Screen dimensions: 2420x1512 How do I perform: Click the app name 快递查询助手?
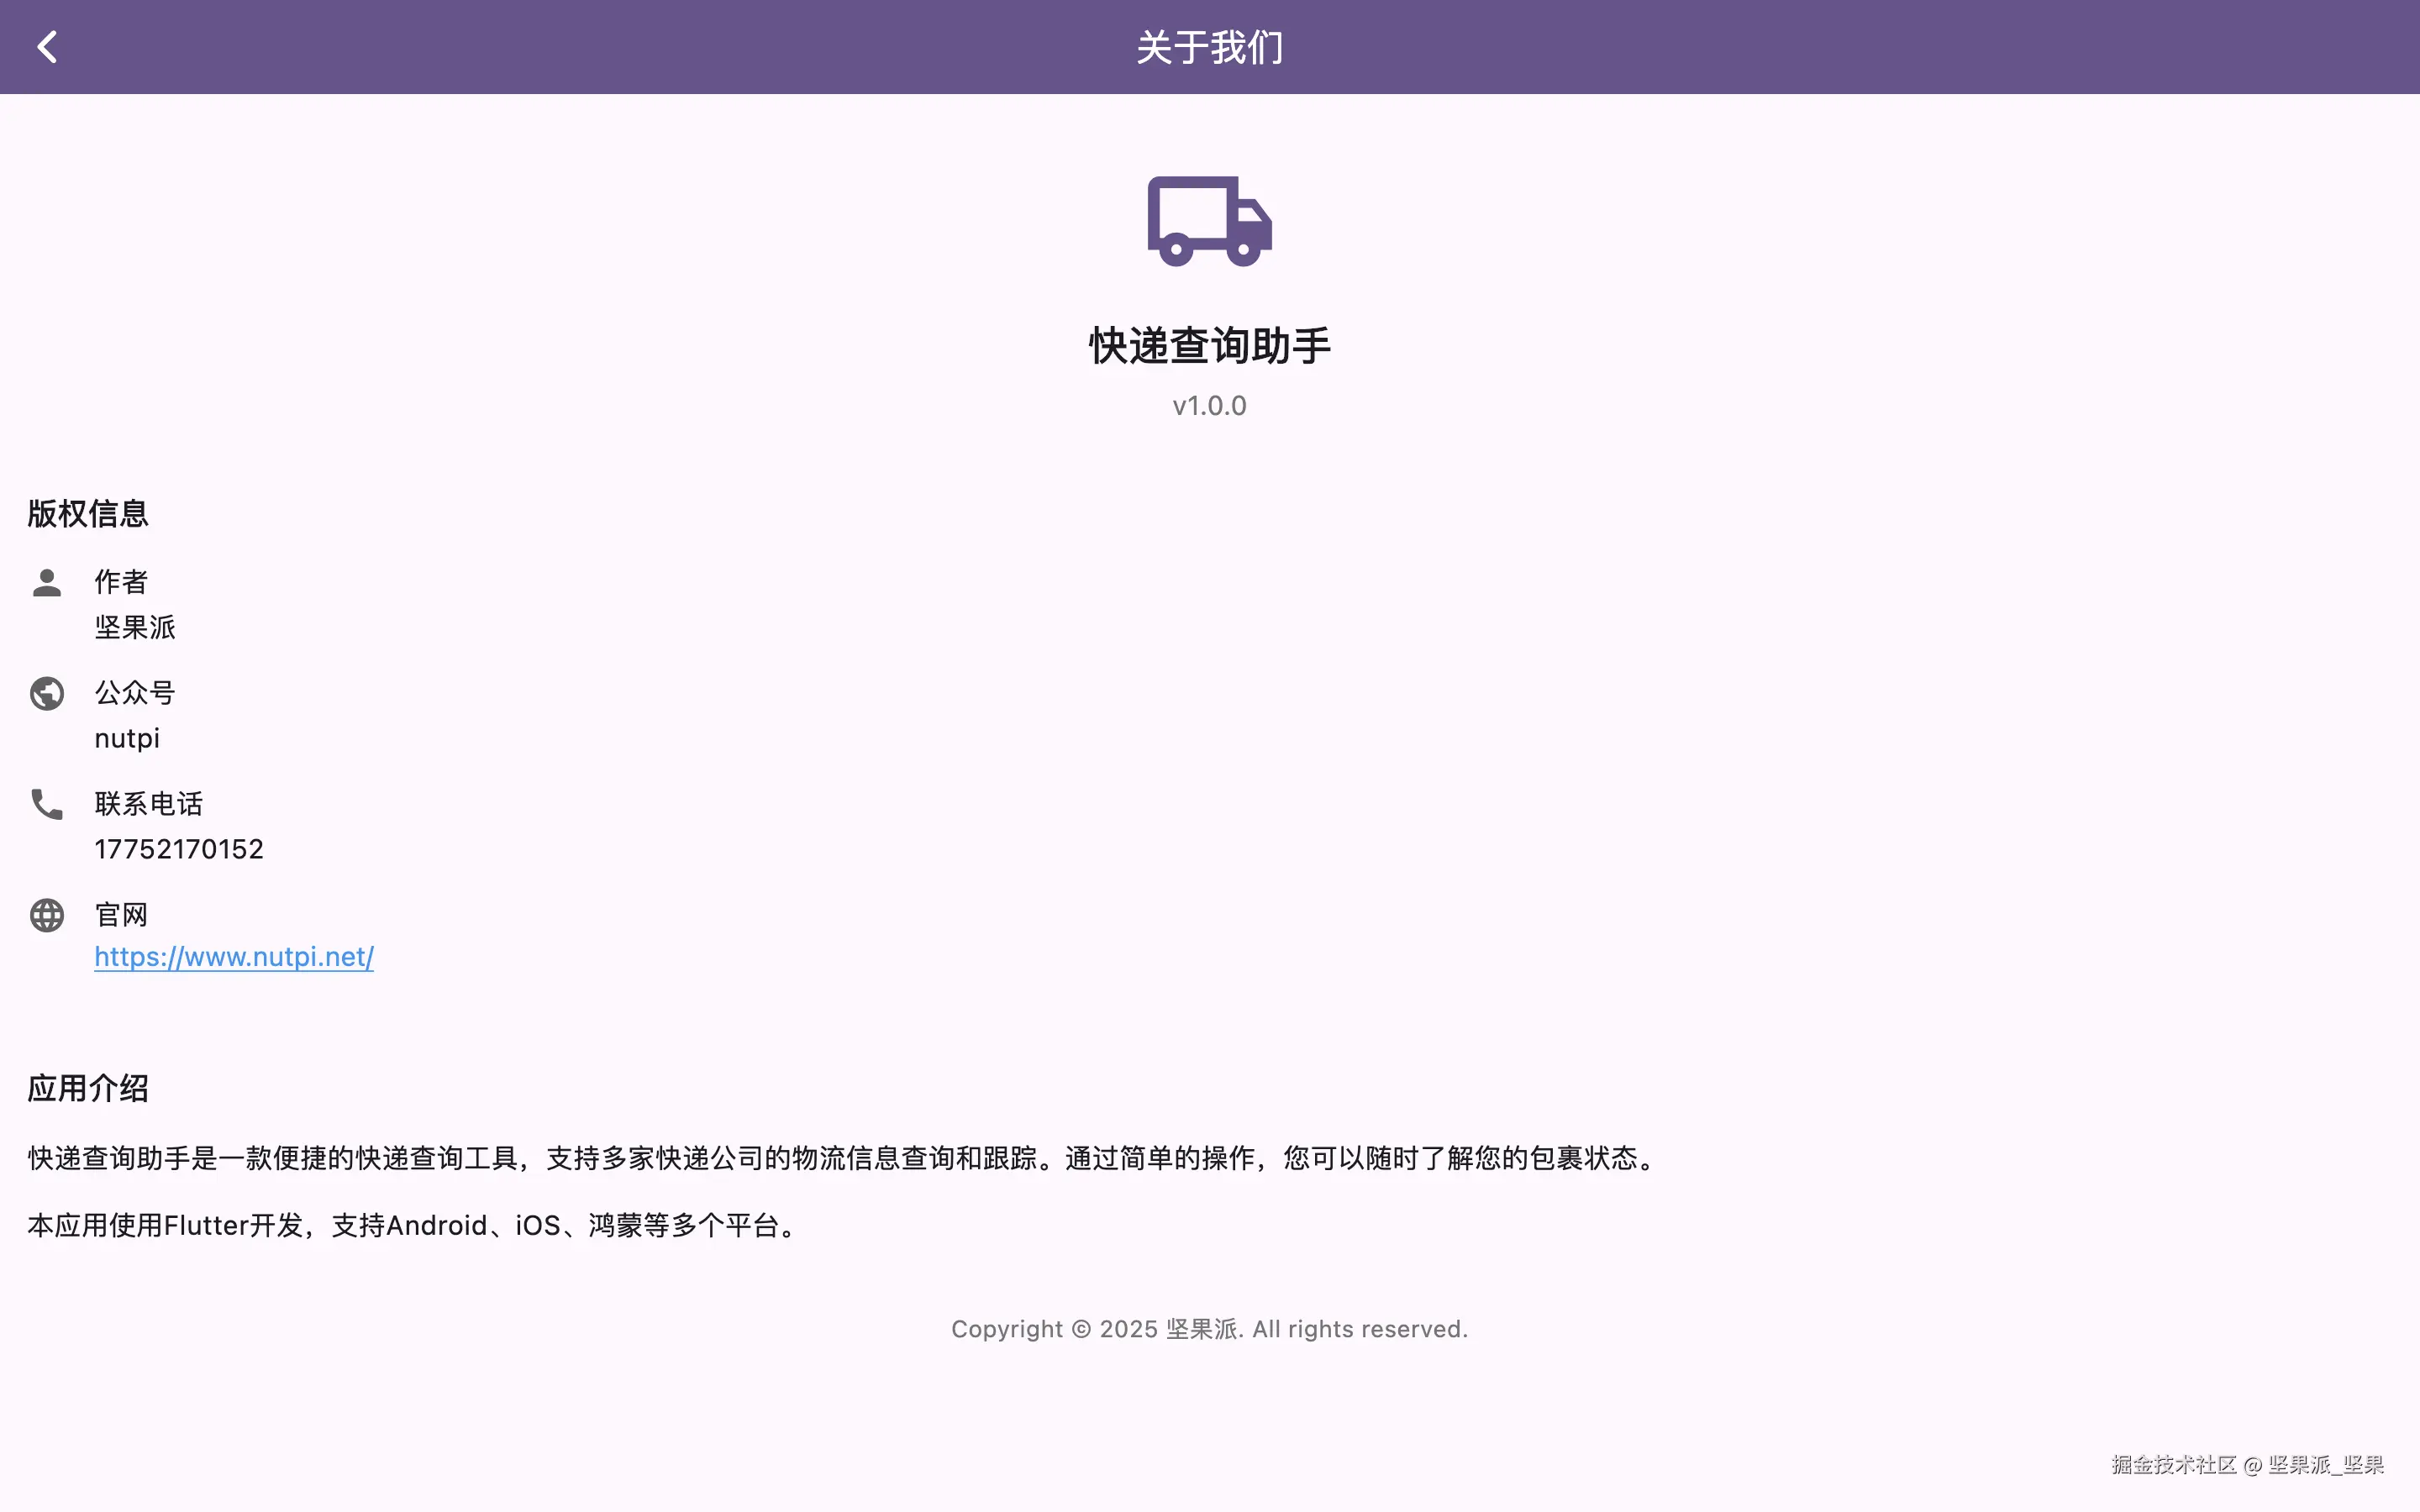pyautogui.click(x=1209, y=344)
